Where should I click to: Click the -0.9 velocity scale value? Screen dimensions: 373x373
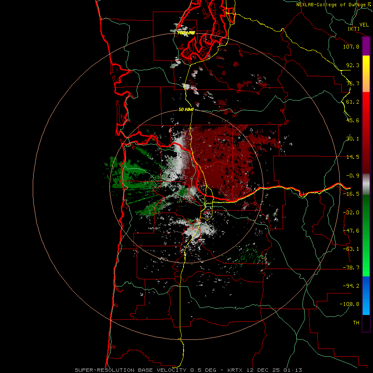point(353,176)
